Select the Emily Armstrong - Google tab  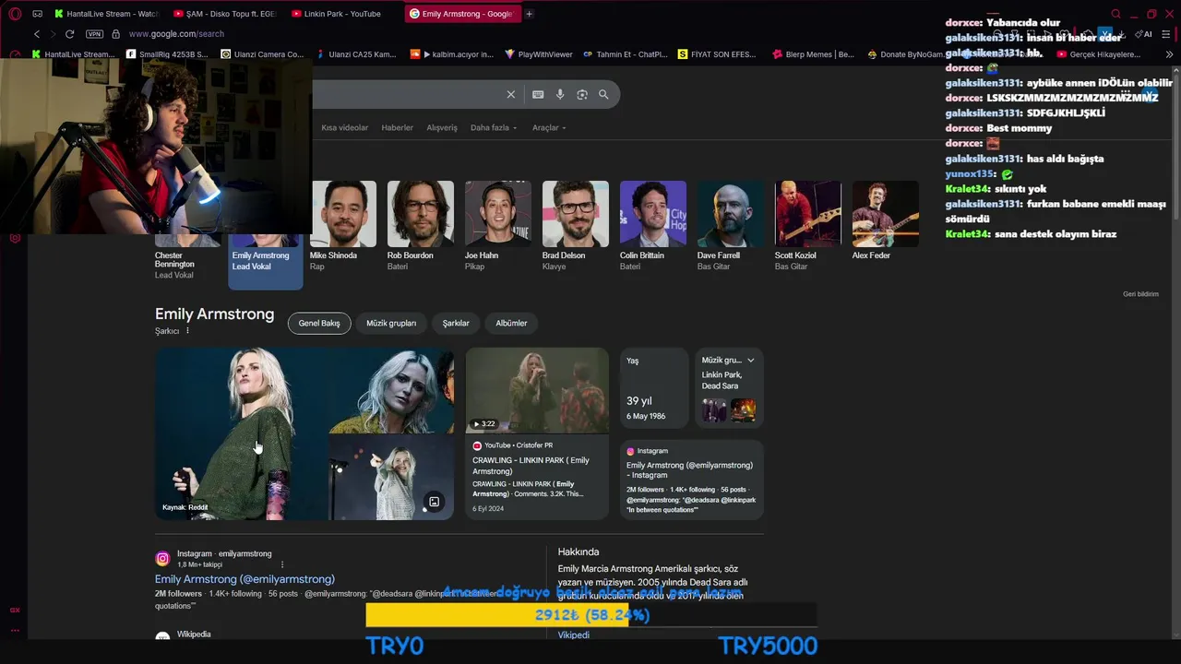(x=461, y=14)
